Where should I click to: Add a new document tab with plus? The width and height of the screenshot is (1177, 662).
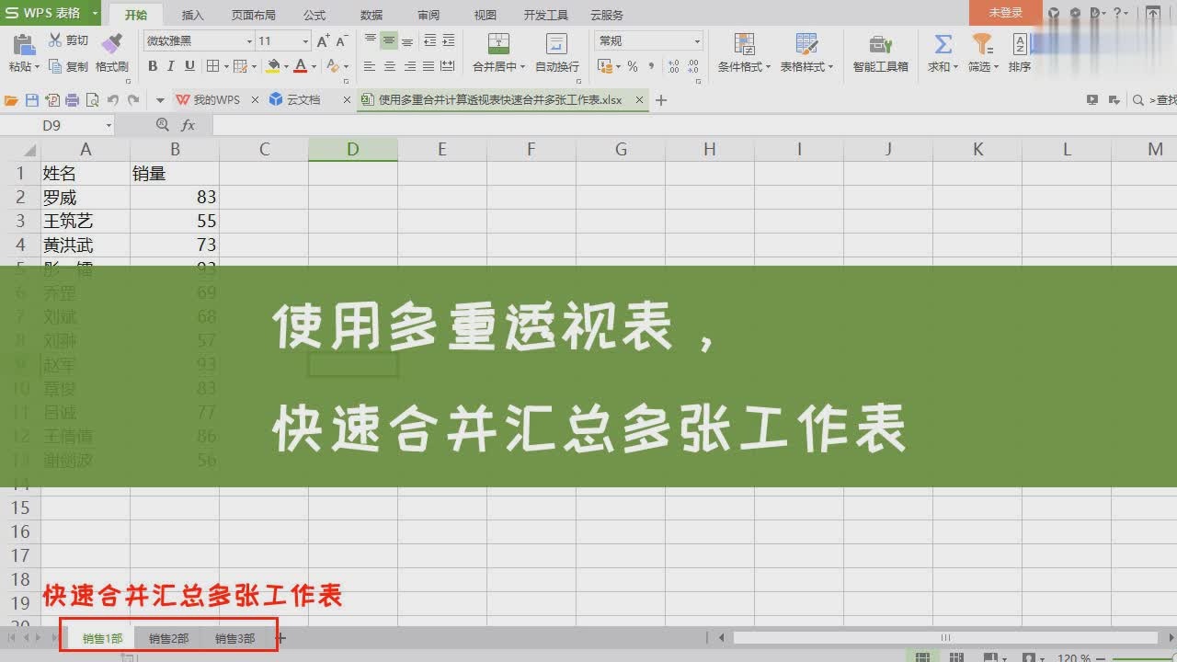tap(660, 99)
